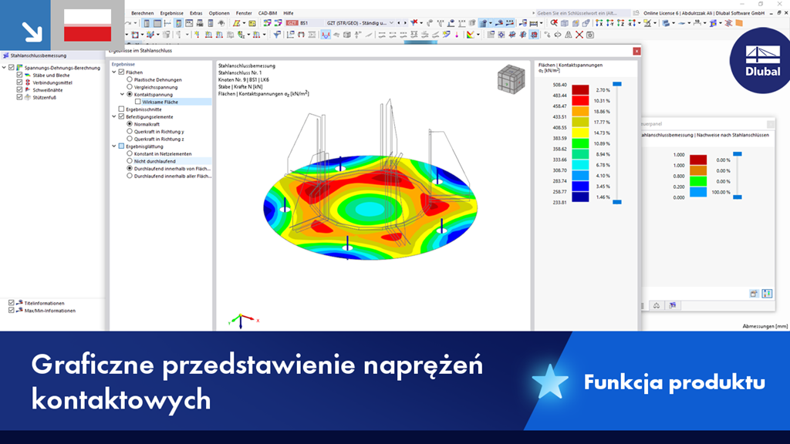Select the Vergleichsspannung radio button
This screenshot has height=444, width=790.
pyautogui.click(x=129, y=87)
